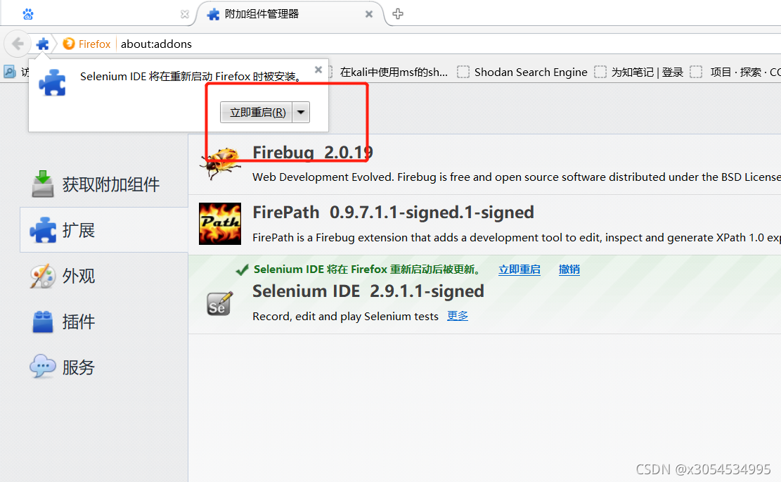Select 扩展 extensions category

click(103, 230)
